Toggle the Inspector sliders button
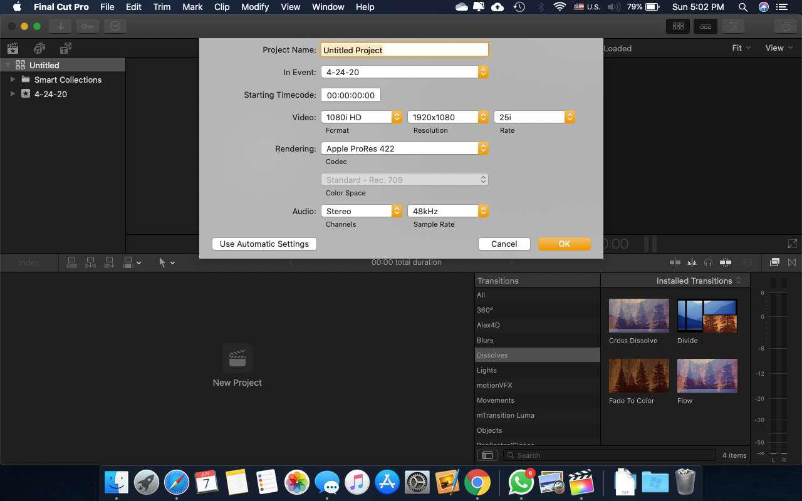This screenshot has height=501, width=802. click(x=733, y=26)
